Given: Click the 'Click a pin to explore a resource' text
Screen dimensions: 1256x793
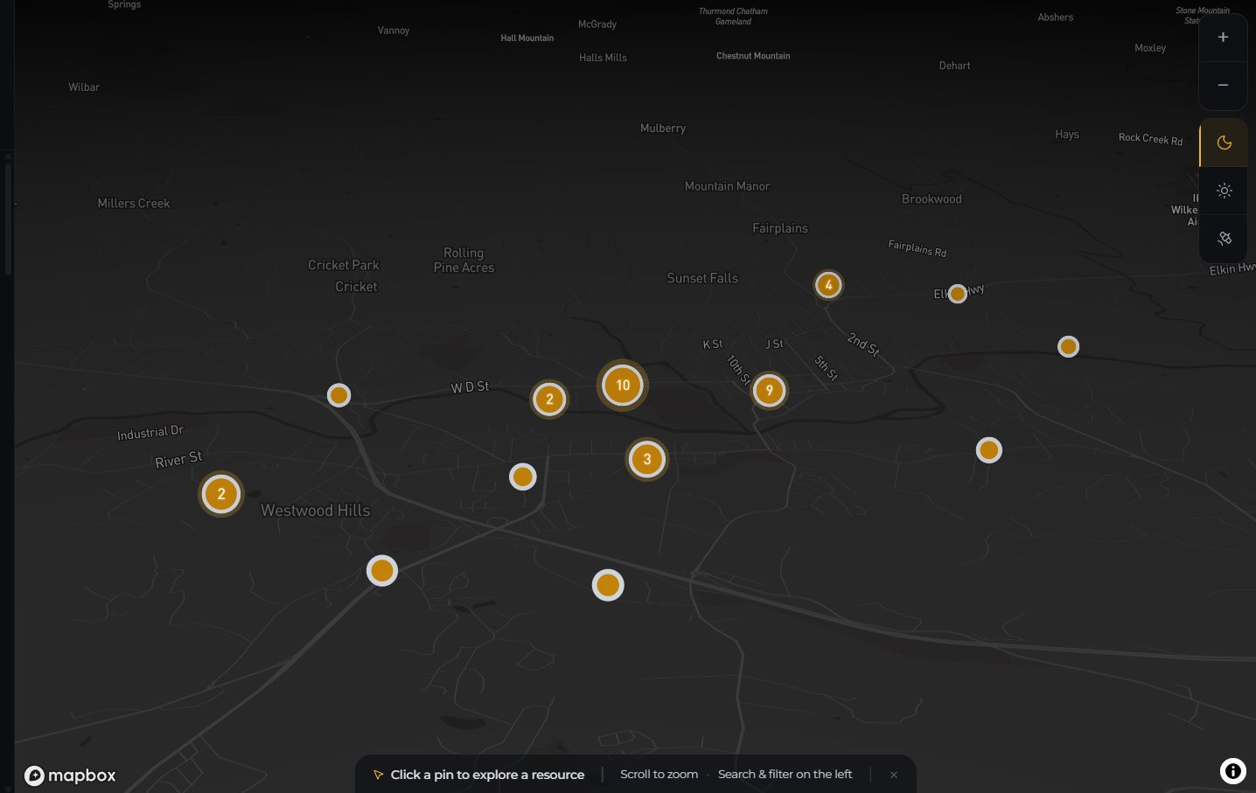Looking at the screenshot, I should (487, 775).
